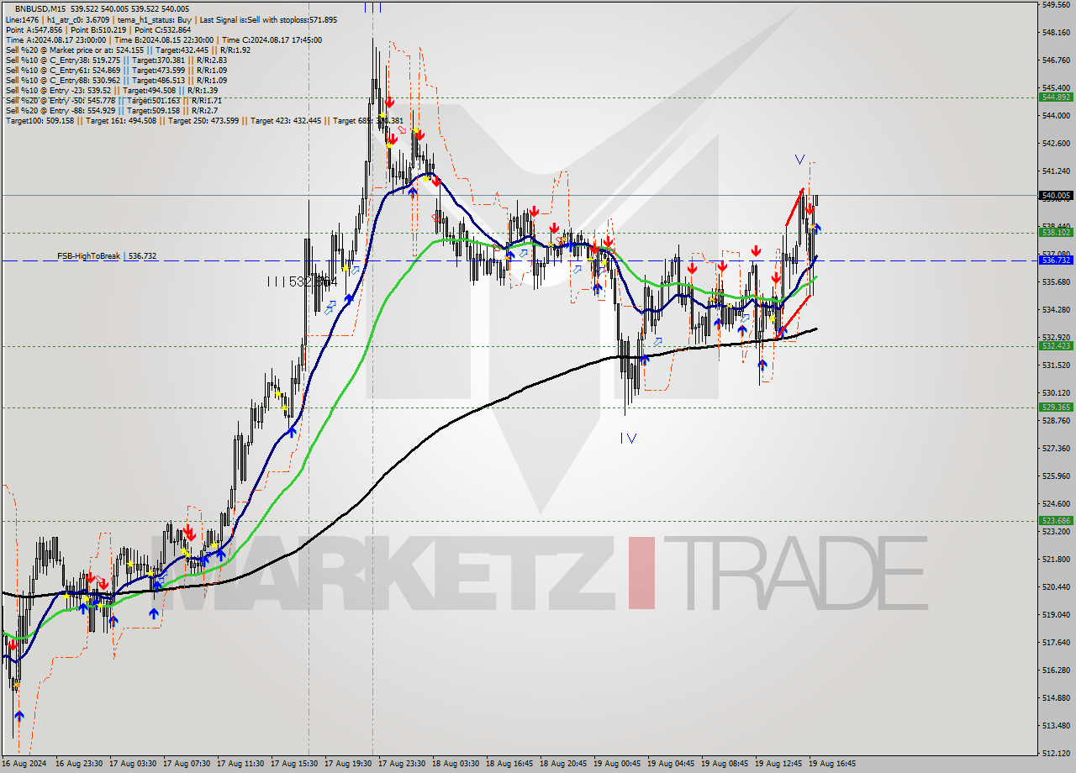Click the 549.560 price axis label
1076x773 pixels.
click(1055, 4)
